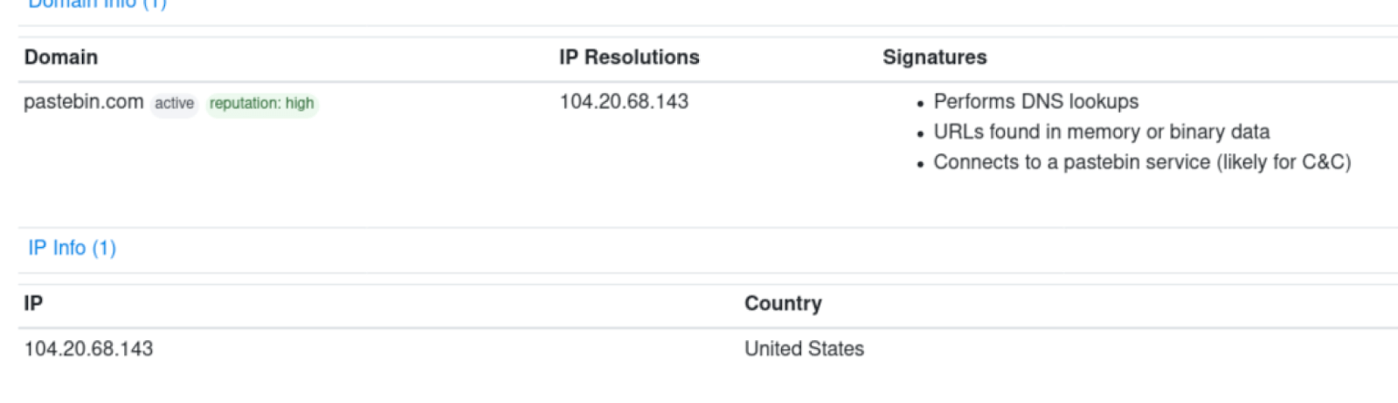Click the IP Resolutions column header

coord(629,58)
